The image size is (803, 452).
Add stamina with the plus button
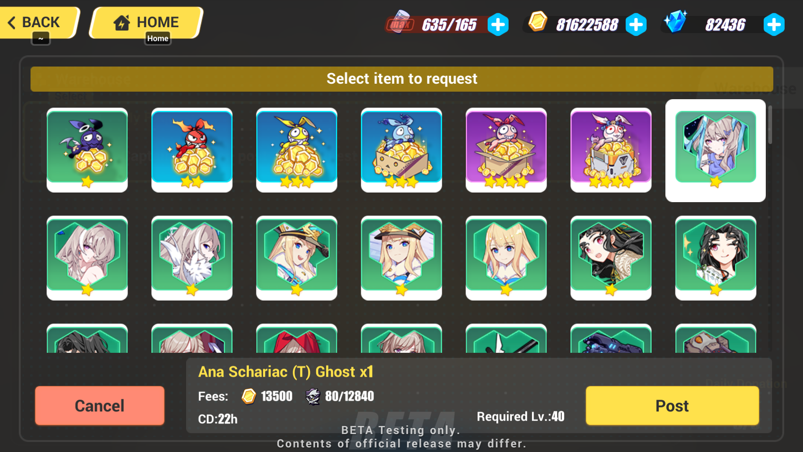tap(498, 25)
